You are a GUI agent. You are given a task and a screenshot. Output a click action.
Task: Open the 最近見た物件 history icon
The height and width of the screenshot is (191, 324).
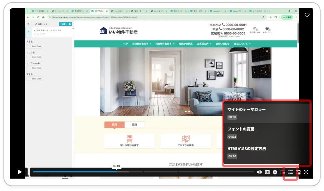coord(255,30)
